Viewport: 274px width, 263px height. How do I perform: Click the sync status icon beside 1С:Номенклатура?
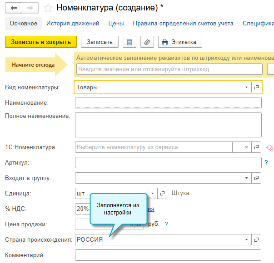coord(269,147)
